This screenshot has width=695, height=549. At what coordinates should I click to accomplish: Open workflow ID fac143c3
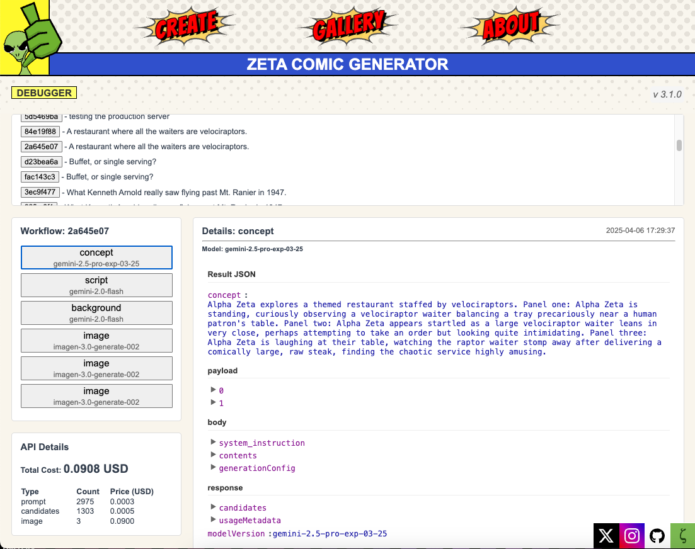coord(40,177)
